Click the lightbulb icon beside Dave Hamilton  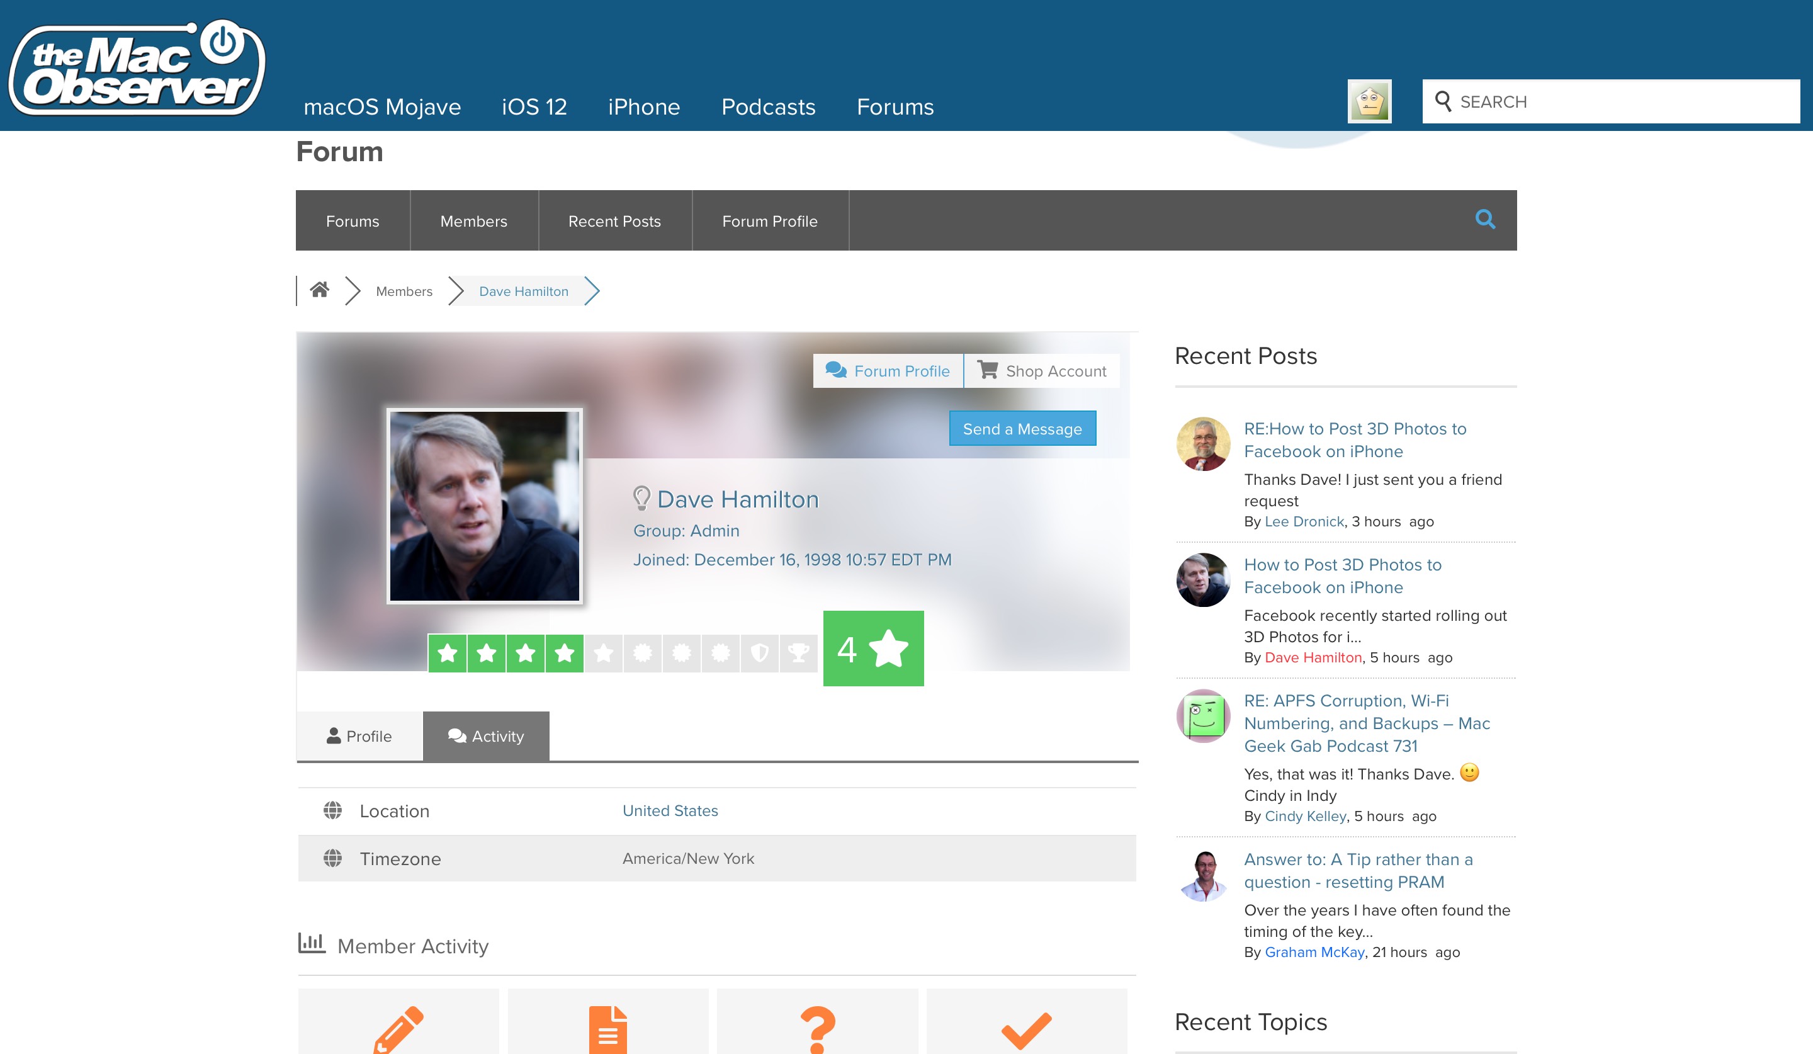(641, 498)
